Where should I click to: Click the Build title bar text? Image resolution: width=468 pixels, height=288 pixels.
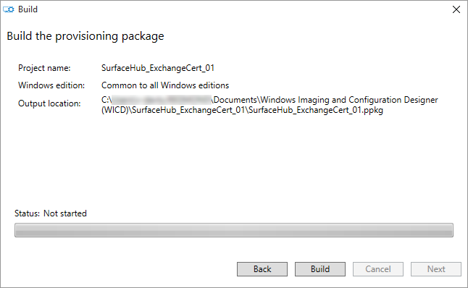click(28, 9)
